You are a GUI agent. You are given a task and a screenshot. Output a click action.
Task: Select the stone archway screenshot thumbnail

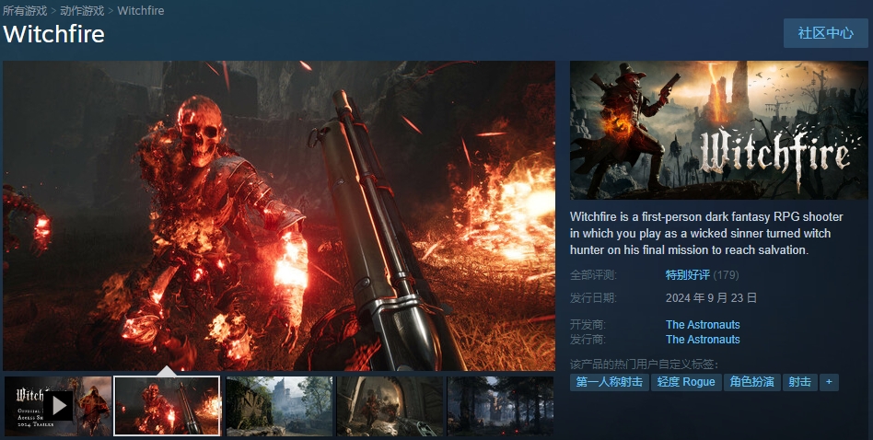pos(390,406)
